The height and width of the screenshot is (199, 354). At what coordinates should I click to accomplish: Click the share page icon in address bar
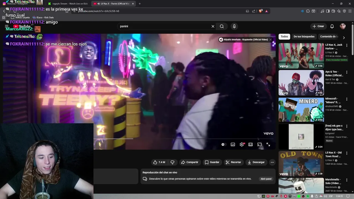point(254,11)
